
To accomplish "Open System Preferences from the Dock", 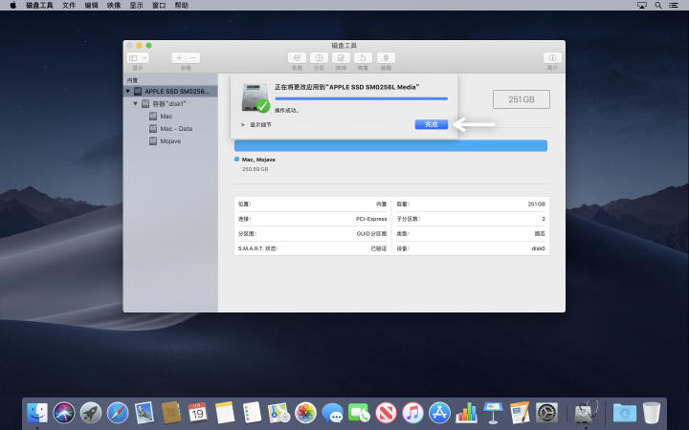I will point(547,413).
